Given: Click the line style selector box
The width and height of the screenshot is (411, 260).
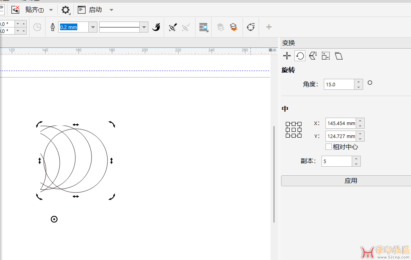Looking at the screenshot, I should pos(119,27).
